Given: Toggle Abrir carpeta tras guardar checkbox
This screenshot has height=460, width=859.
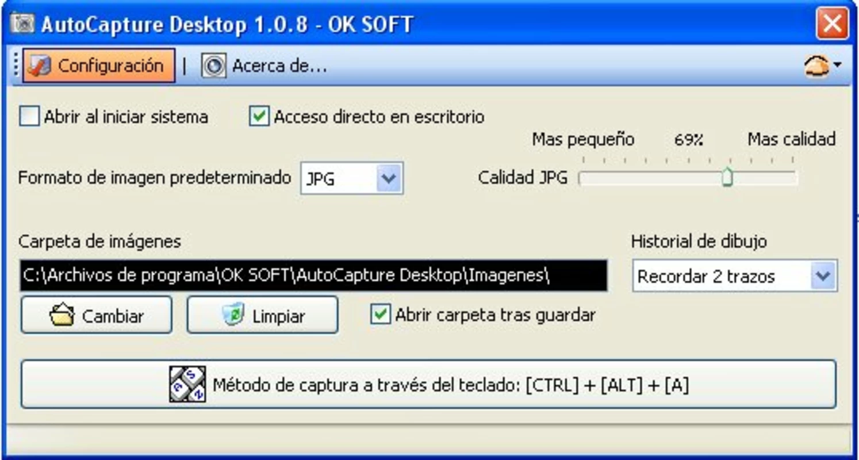Looking at the screenshot, I should click(x=380, y=315).
